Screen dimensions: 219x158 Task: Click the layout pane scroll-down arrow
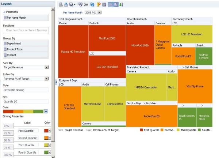pyautogui.click(x=53, y=157)
